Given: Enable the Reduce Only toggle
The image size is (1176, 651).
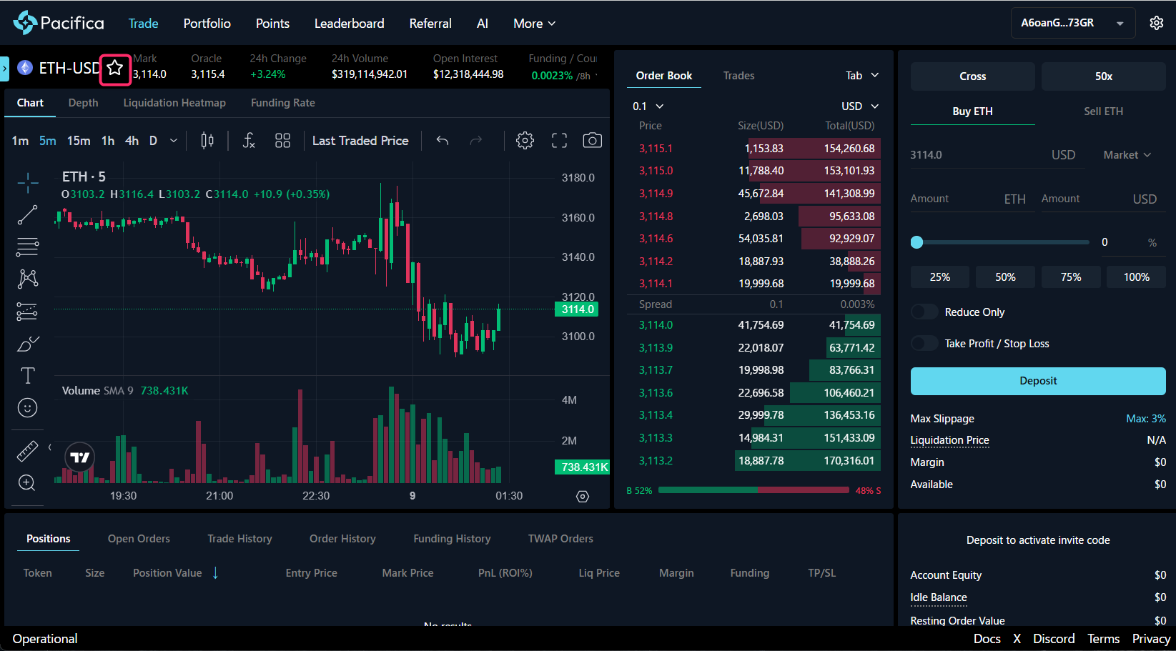Looking at the screenshot, I should (x=924, y=312).
